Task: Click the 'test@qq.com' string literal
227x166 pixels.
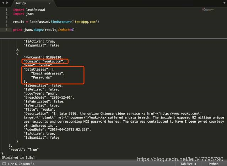Action: pyautogui.click(x=85, y=22)
